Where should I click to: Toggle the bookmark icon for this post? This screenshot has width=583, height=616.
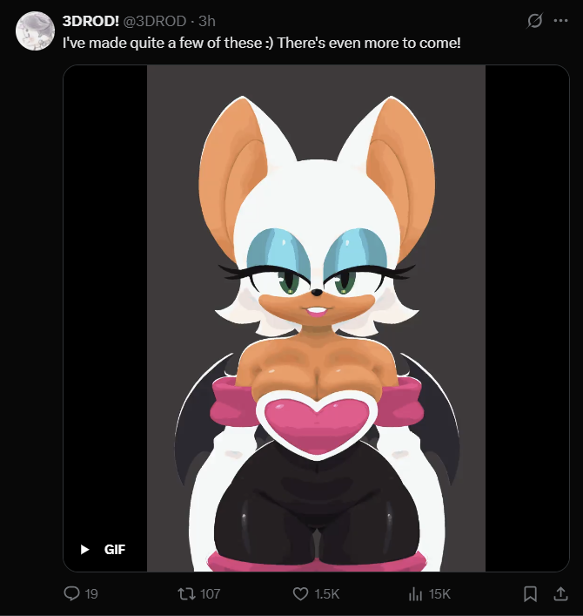click(x=531, y=593)
